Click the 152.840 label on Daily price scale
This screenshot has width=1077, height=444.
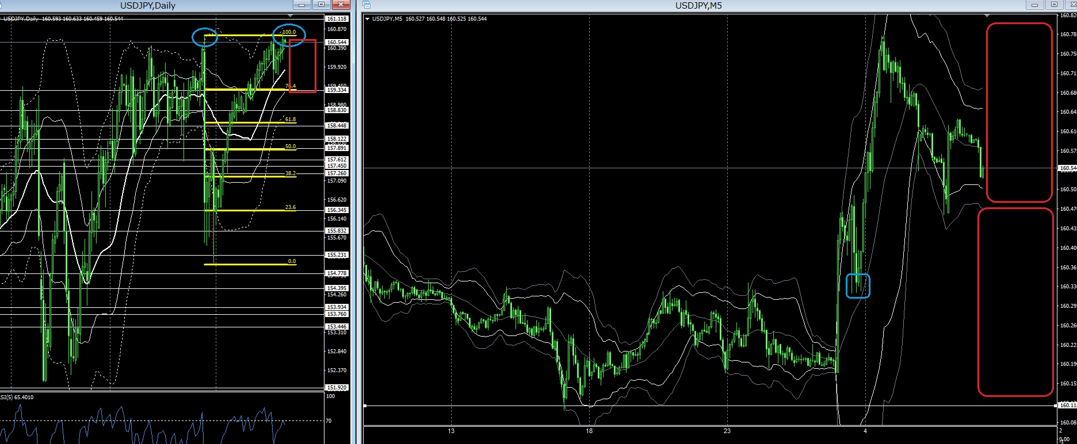click(337, 352)
